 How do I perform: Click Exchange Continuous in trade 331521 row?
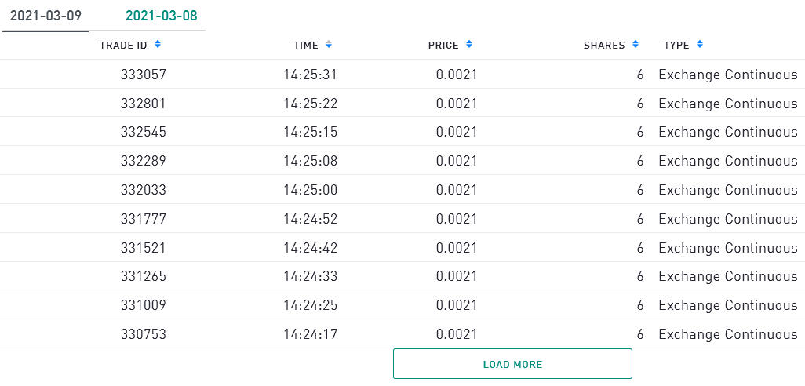pyautogui.click(x=727, y=248)
